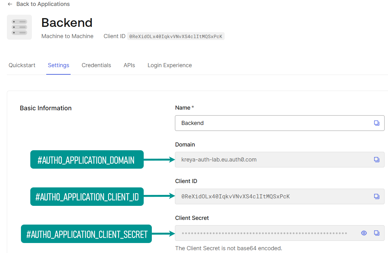Image resolution: width=388 pixels, height=253 pixels.
Task: Click the back arrow icon at top left
Action: (x=10, y=4)
